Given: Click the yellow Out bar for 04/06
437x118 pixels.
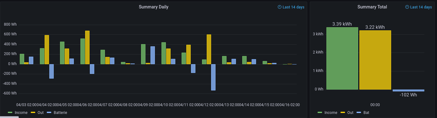Looking at the screenshot, I should click(87, 47).
